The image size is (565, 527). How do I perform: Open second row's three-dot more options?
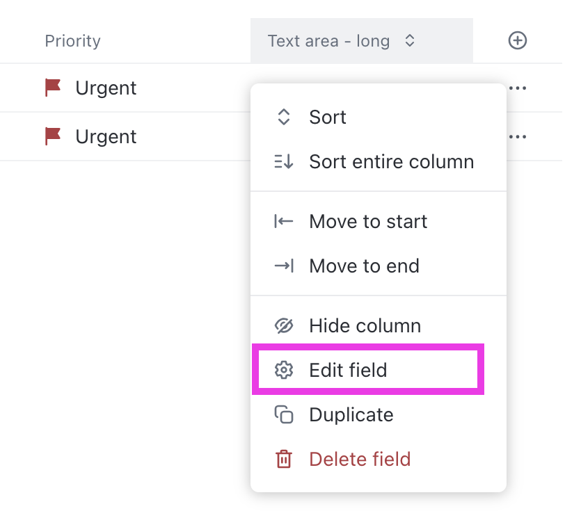[x=518, y=136]
